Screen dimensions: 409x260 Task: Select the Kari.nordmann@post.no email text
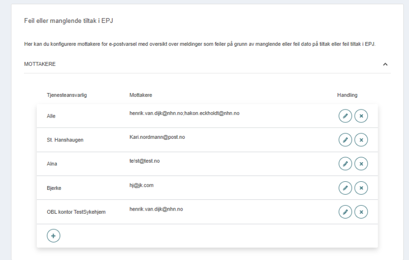tap(157, 137)
